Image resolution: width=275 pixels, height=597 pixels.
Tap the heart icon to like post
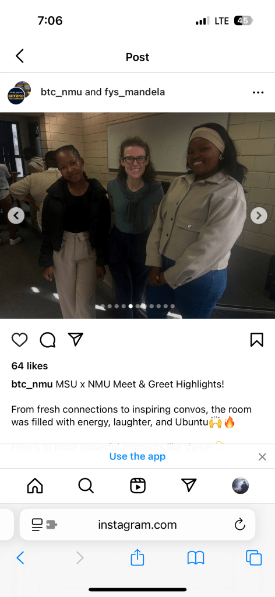coord(19,340)
